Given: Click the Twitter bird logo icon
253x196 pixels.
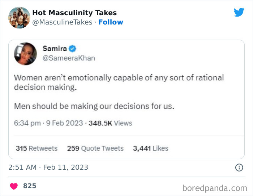Looking at the screenshot, I should tap(239, 12).
